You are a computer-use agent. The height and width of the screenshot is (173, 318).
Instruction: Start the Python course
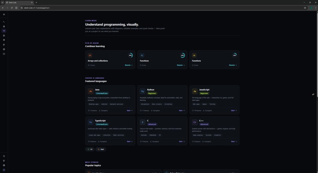pos(182,111)
